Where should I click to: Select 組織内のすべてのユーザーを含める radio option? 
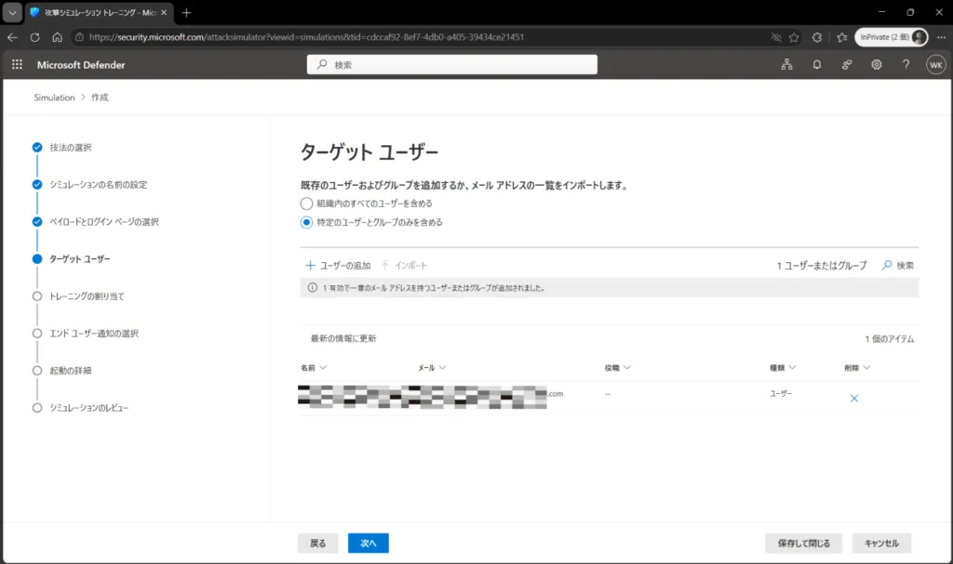pyautogui.click(x=306, y=203)
